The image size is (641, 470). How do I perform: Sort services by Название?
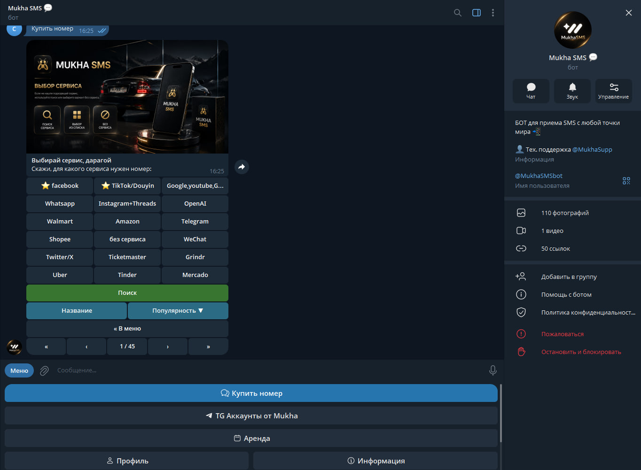(x=77, y=311)
